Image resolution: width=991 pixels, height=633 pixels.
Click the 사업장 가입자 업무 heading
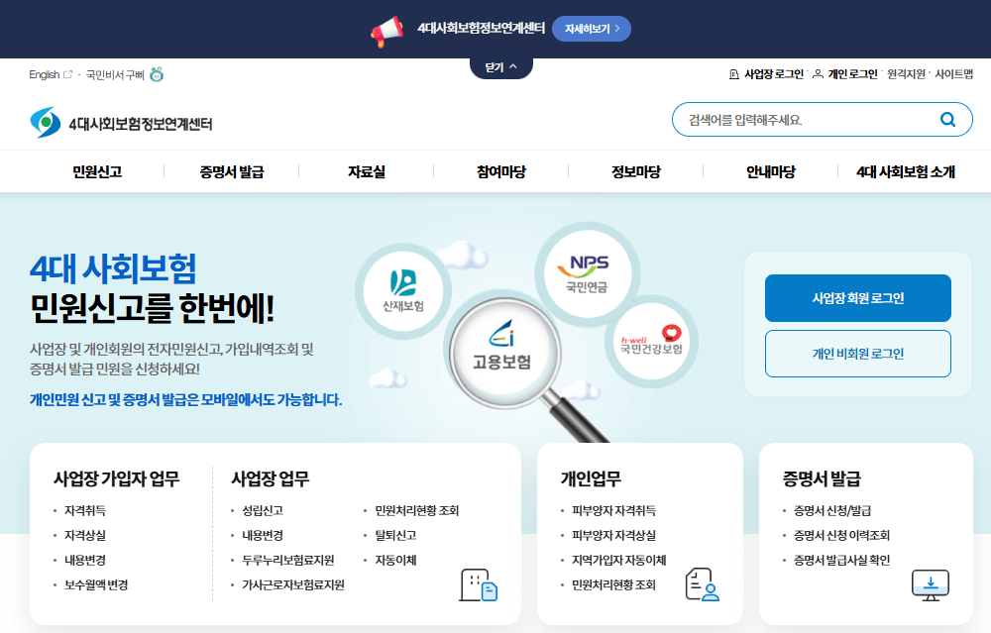pyautogui.click(x=116, y=478)
